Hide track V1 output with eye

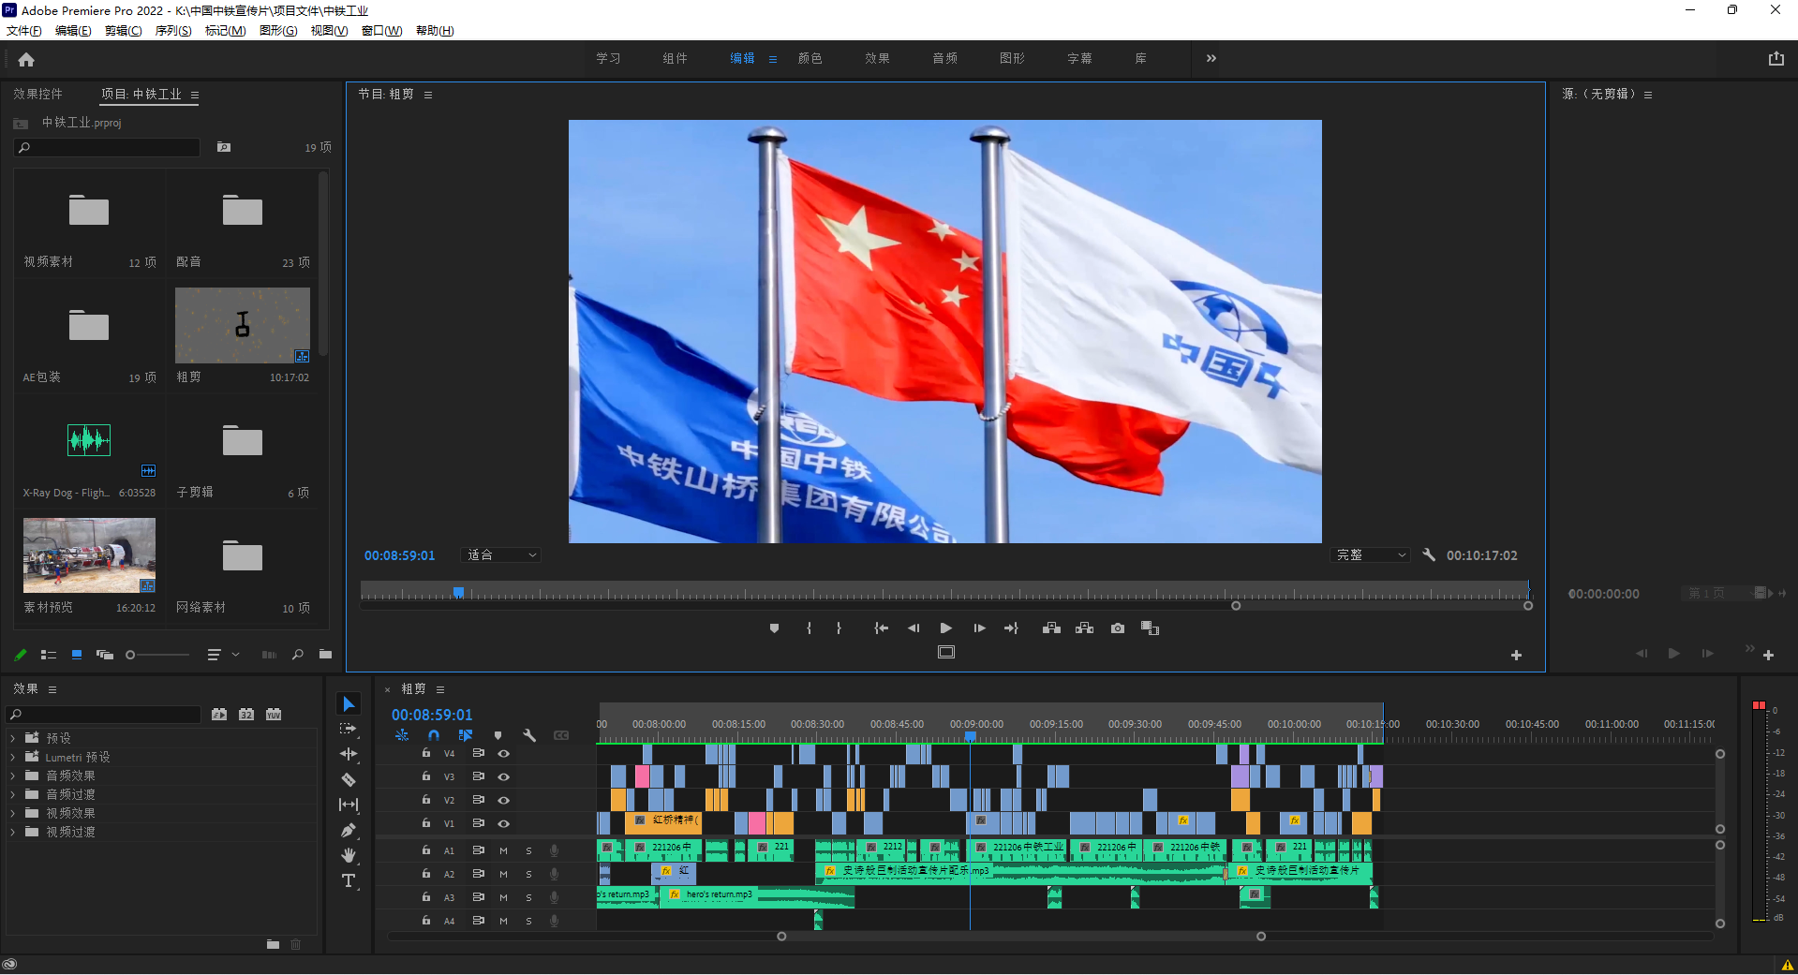click(503, 823)
